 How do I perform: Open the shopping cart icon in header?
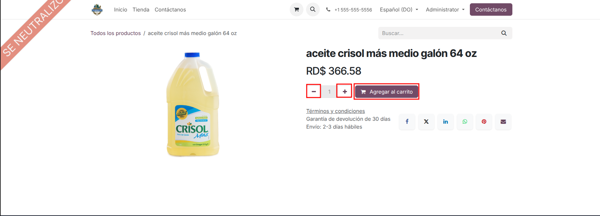297,9
